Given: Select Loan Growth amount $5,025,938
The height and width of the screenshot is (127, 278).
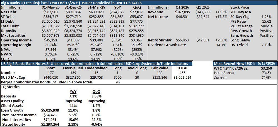Looking at the screenshot, I should point(50,110).
